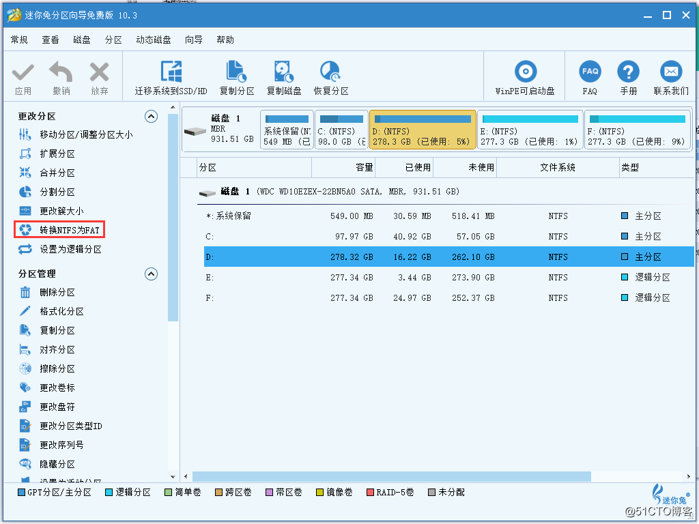
Task: Click the 分区 column header
Action: click(x=254, y=168)
